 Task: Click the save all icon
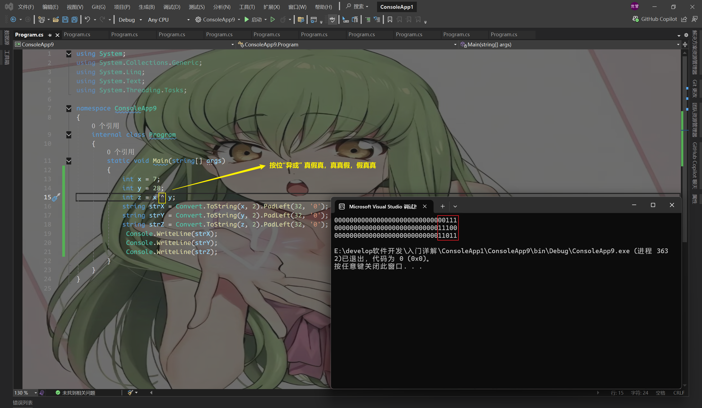[74, 19]
